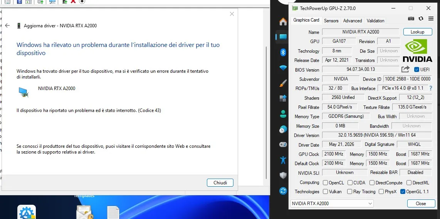Take a GPU-Z screenshot with the camera icon
The image size is (440, 219).
[411, 18]
